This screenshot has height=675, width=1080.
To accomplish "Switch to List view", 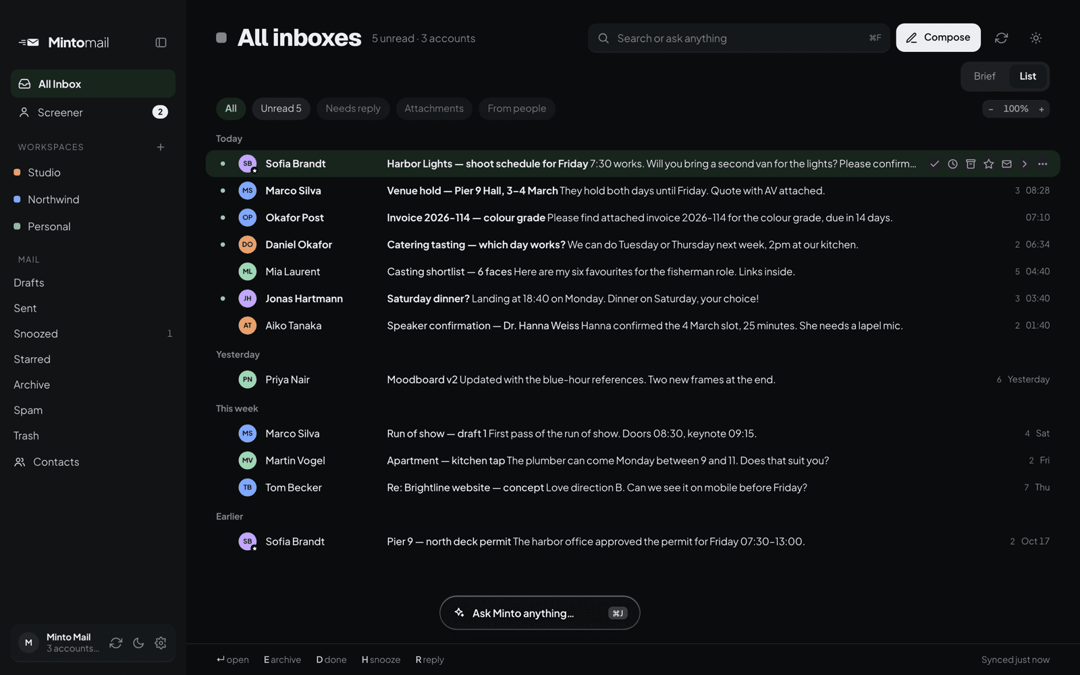I will tap(1027, 76).
